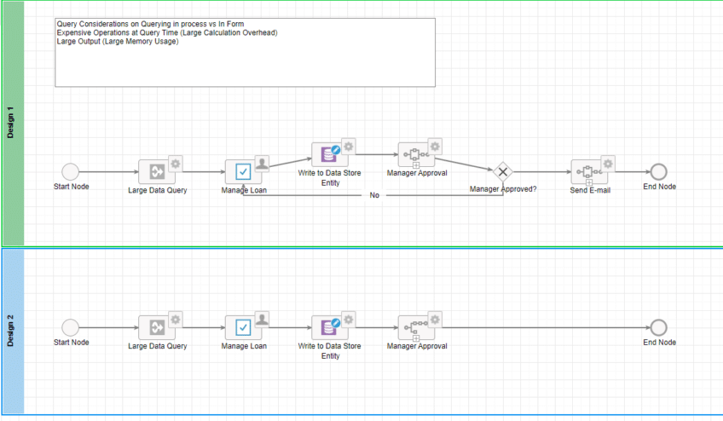Click 'Send E-mail' node label
Image resolution: width=723 pixels, height=421 pixels.
(590, 190)
